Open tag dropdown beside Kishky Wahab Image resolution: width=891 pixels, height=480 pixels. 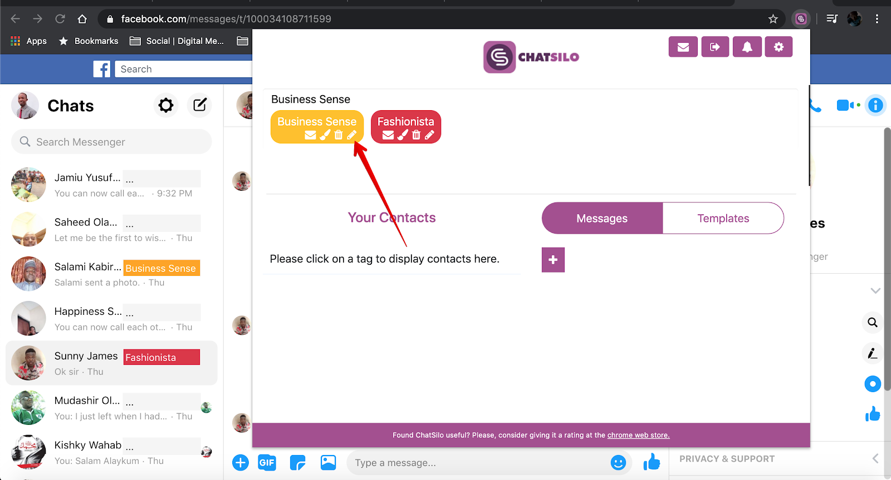point(161,446)
